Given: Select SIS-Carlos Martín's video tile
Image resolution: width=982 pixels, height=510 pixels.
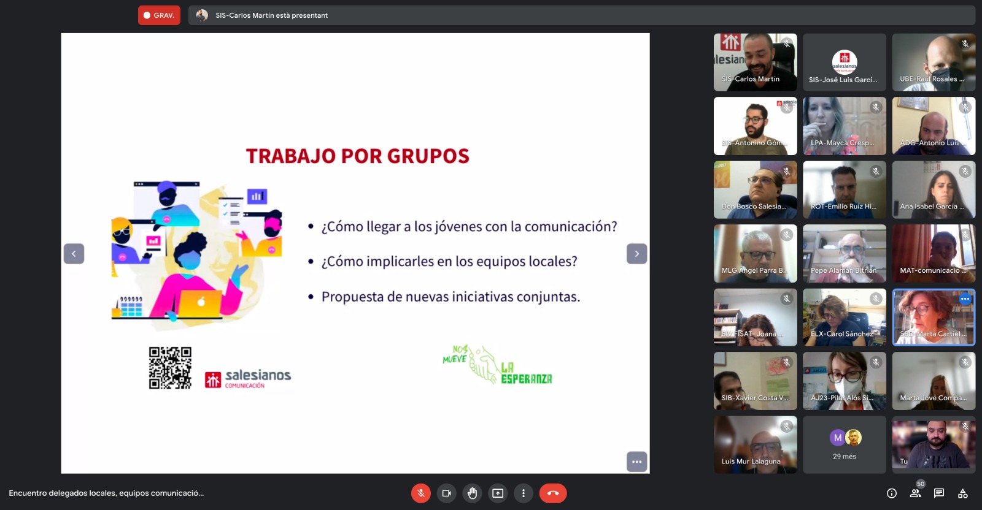Looking at the screenshot, I should click(755, 62).
